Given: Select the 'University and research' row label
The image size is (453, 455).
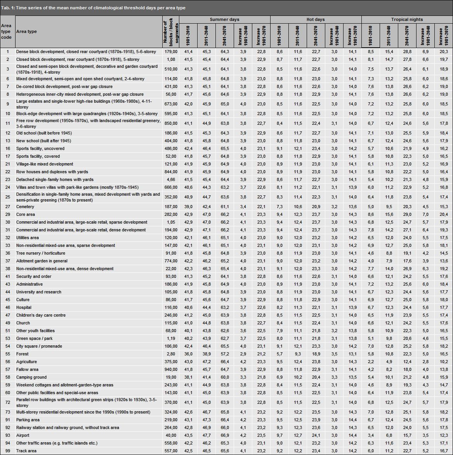Looking at the screenshot, I should [39, 292].
